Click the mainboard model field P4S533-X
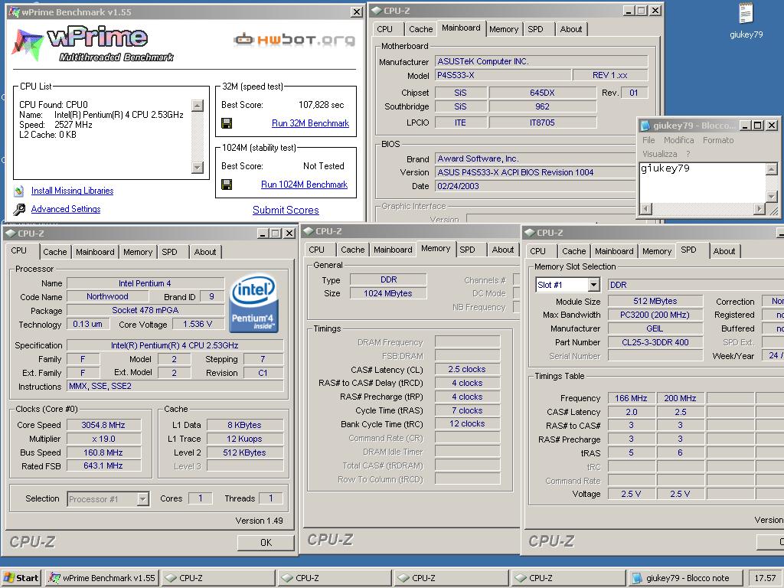 coord(503,75)
